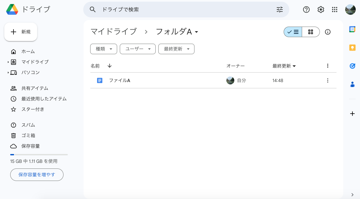
Task: Click the help question mark icon
Action: click(x=306, y=10)
